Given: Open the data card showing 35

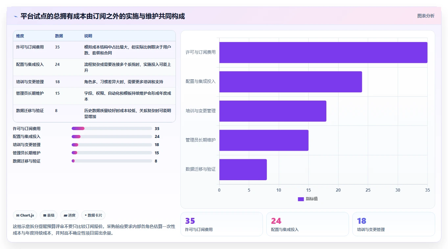Looking at the screenshot, I should coord(222,224).
